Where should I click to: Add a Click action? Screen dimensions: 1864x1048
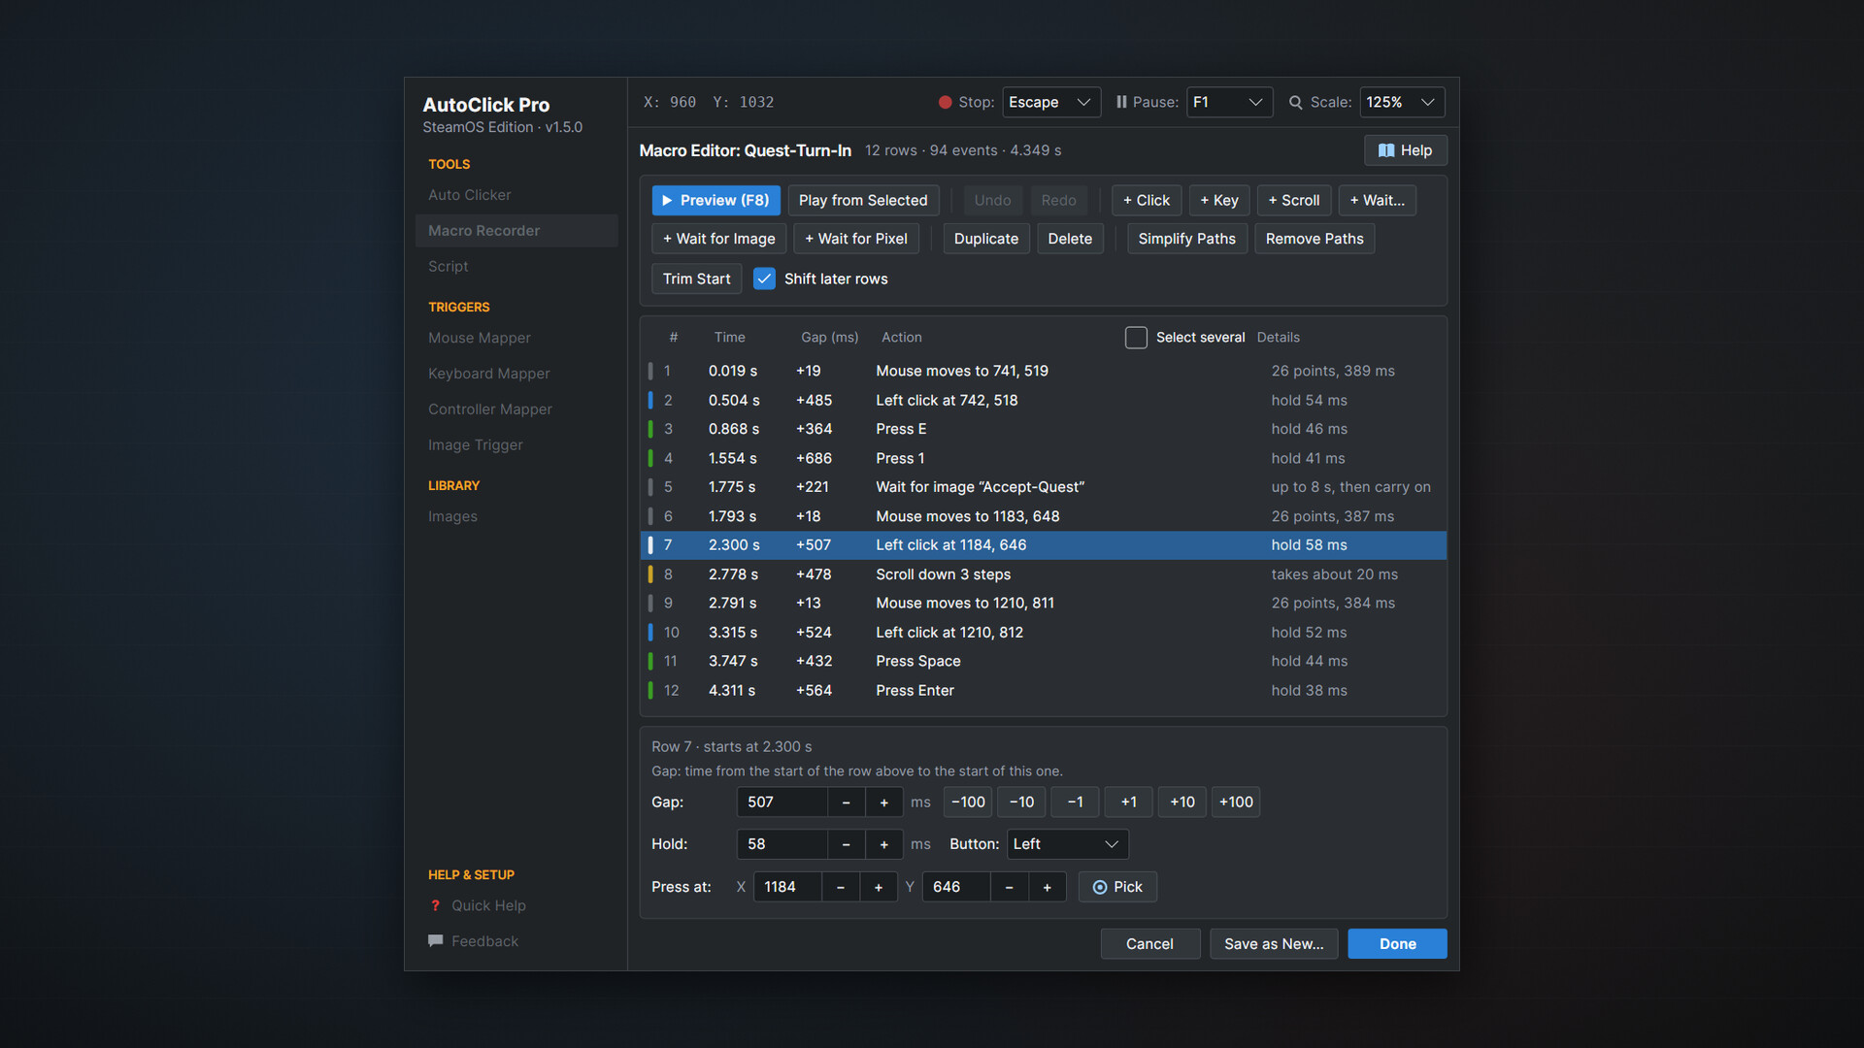(1146, 200)
